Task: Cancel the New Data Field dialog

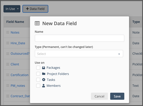Action: pos(99,96)
